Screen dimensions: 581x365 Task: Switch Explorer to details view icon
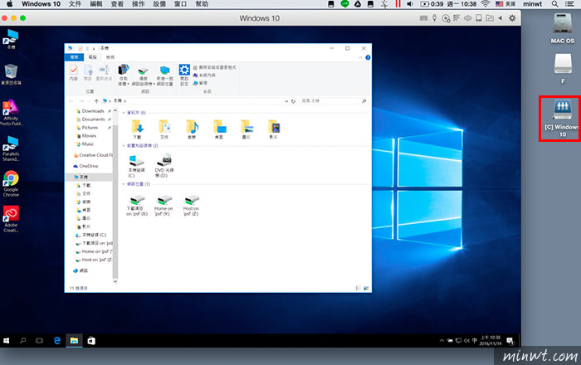pyautogui.click(x=358, y=288)
